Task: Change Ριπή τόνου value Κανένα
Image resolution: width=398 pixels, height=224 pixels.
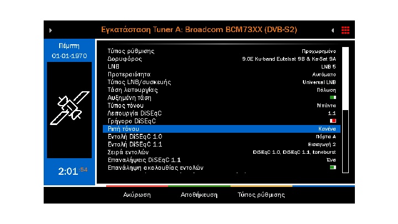Action: click(327, 129)
